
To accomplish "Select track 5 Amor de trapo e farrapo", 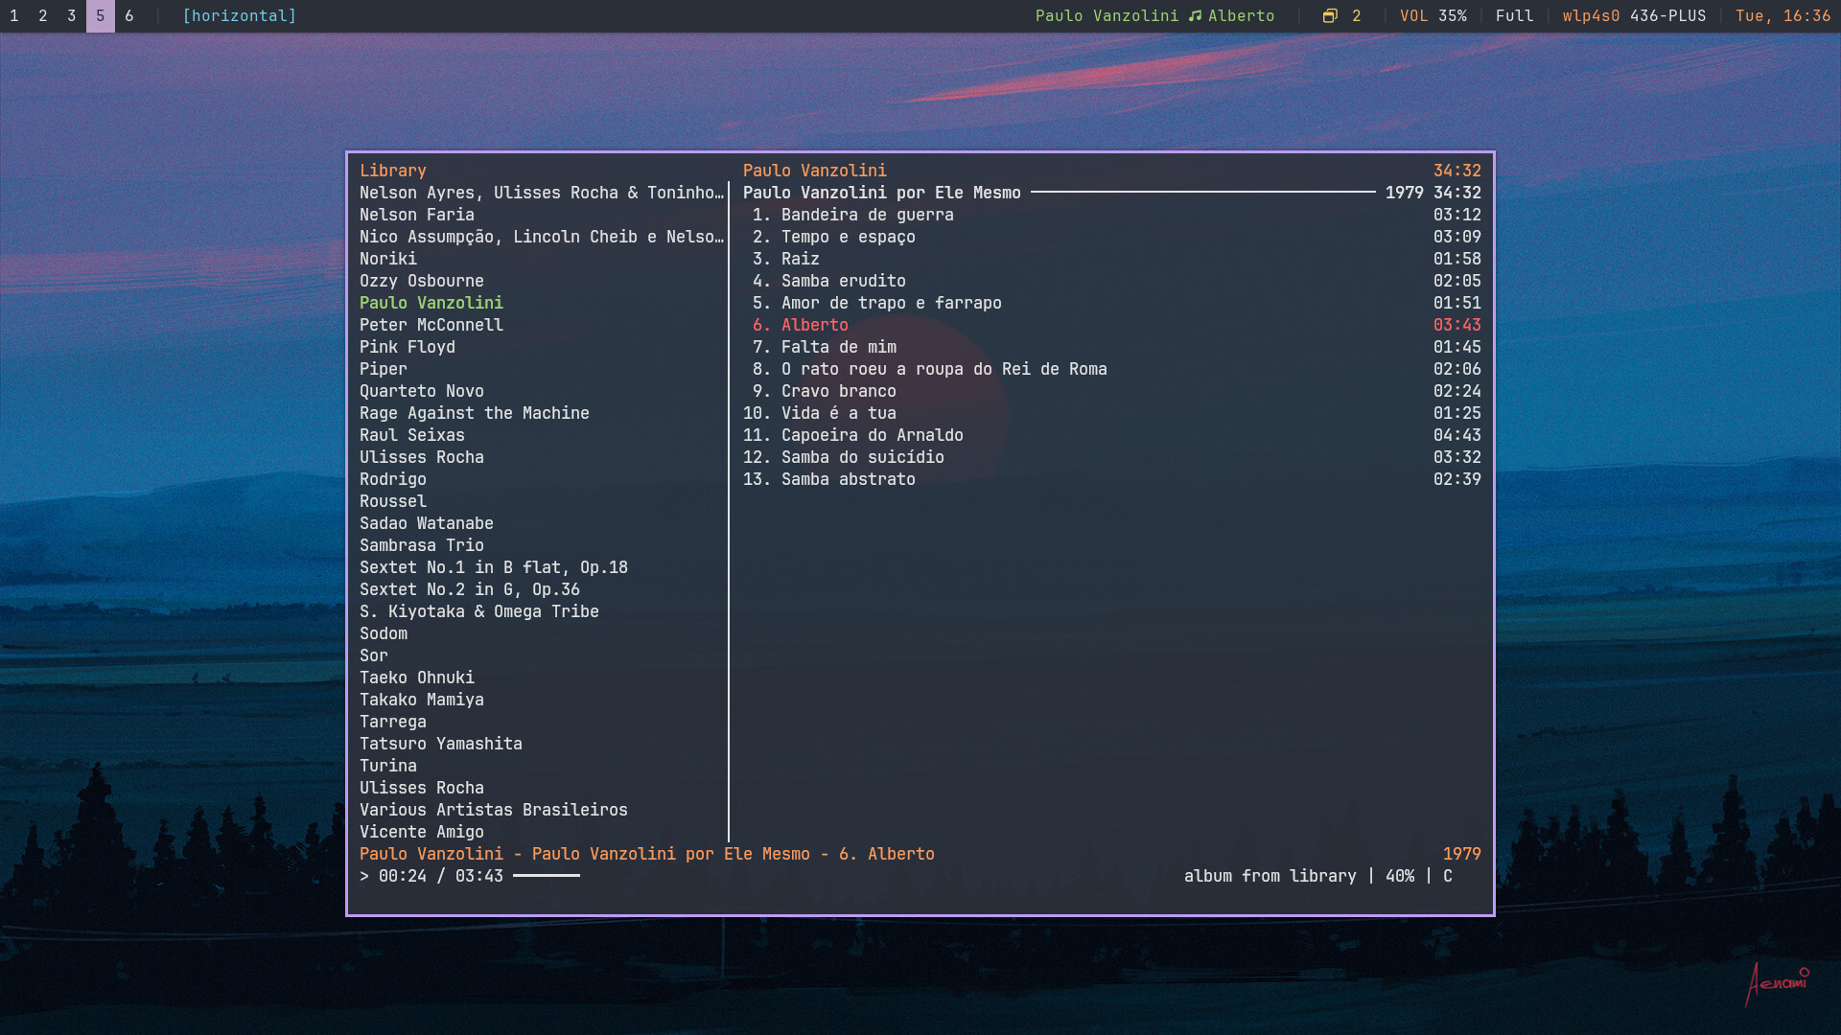I will (x=1112, y=303).
